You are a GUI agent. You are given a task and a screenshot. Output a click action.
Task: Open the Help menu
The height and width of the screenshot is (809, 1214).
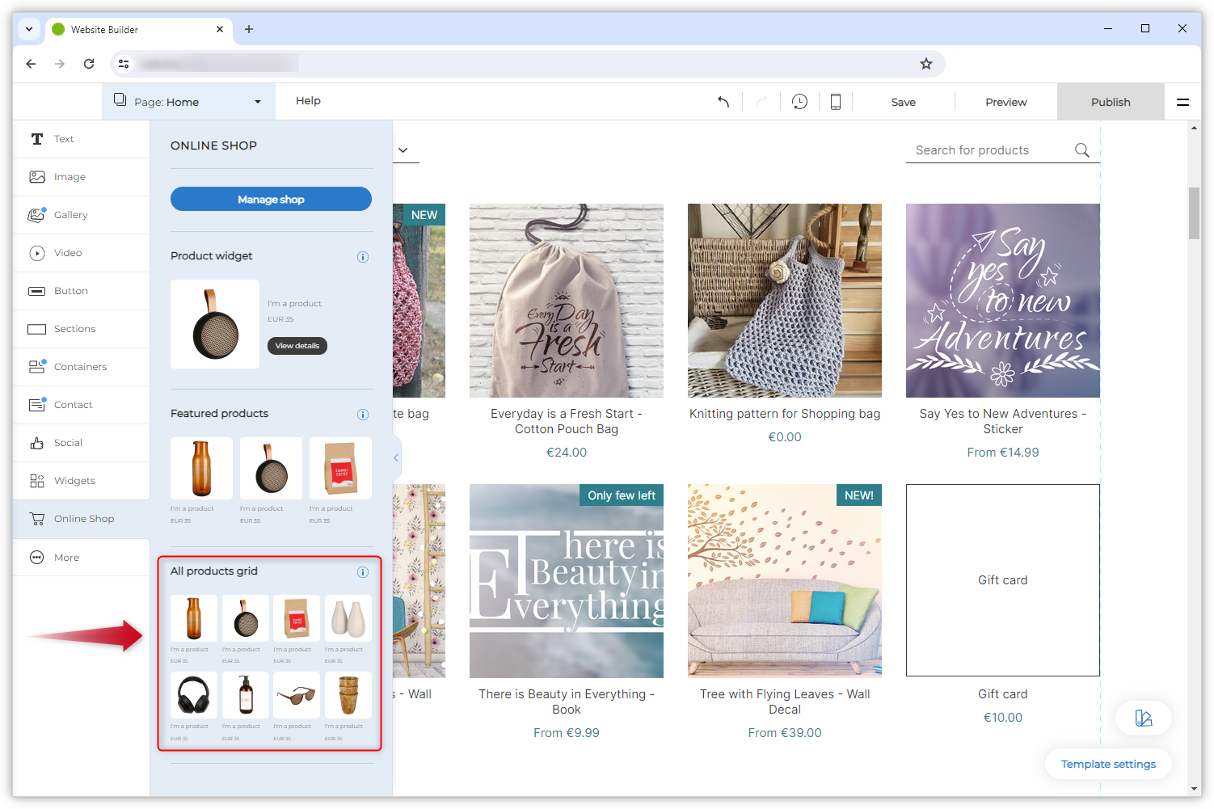(x=308, y=101)
